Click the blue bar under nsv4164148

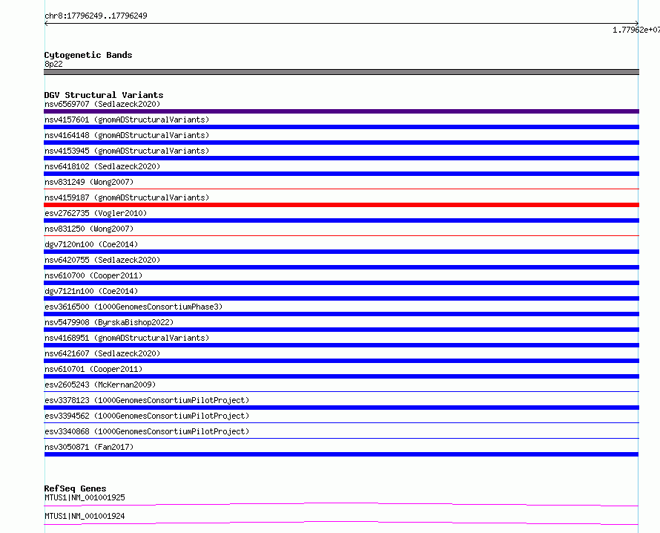pos(341,143)
